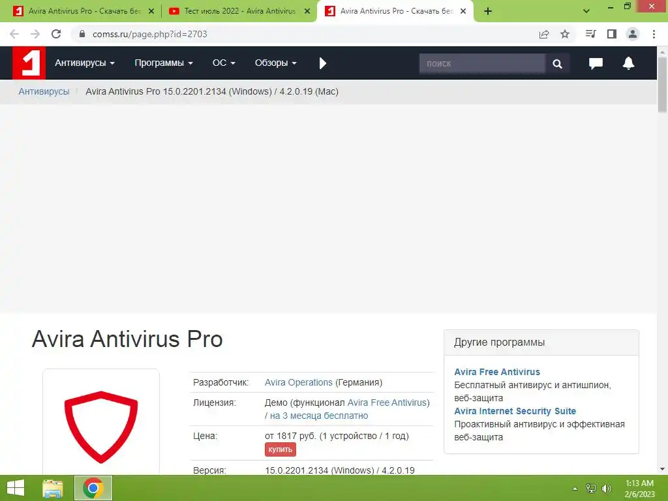The width and height of the screenshot is (668, 501).
Task: Go back with the browser back arrow
Action: tap(14, 34)
